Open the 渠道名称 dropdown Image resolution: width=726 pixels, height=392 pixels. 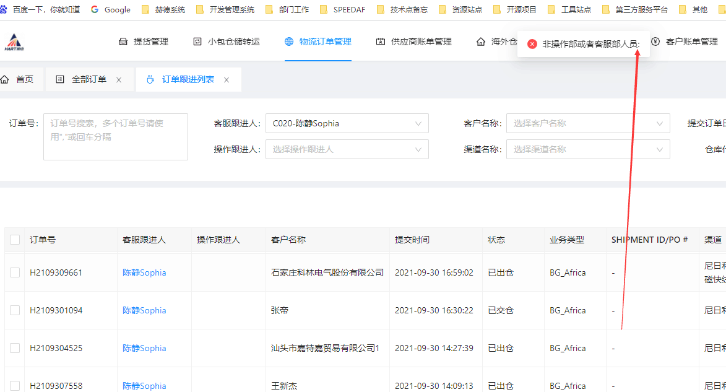click(x=587, y=149)
